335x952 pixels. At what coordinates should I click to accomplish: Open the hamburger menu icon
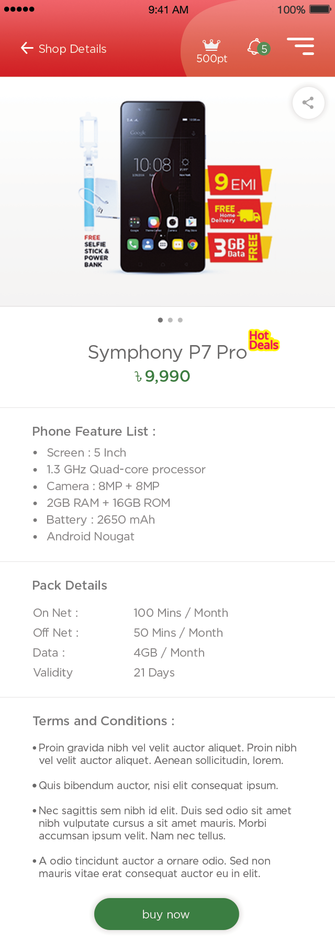point(300,46)
